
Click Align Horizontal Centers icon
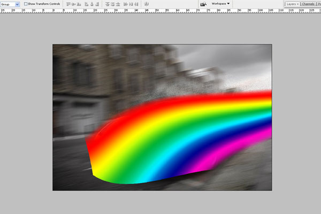[x=92, y=4]
